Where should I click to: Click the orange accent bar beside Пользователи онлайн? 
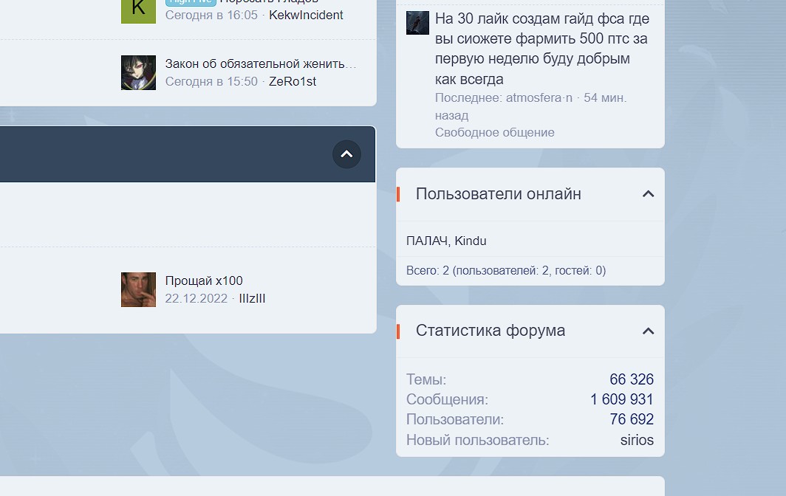[400, 194]
